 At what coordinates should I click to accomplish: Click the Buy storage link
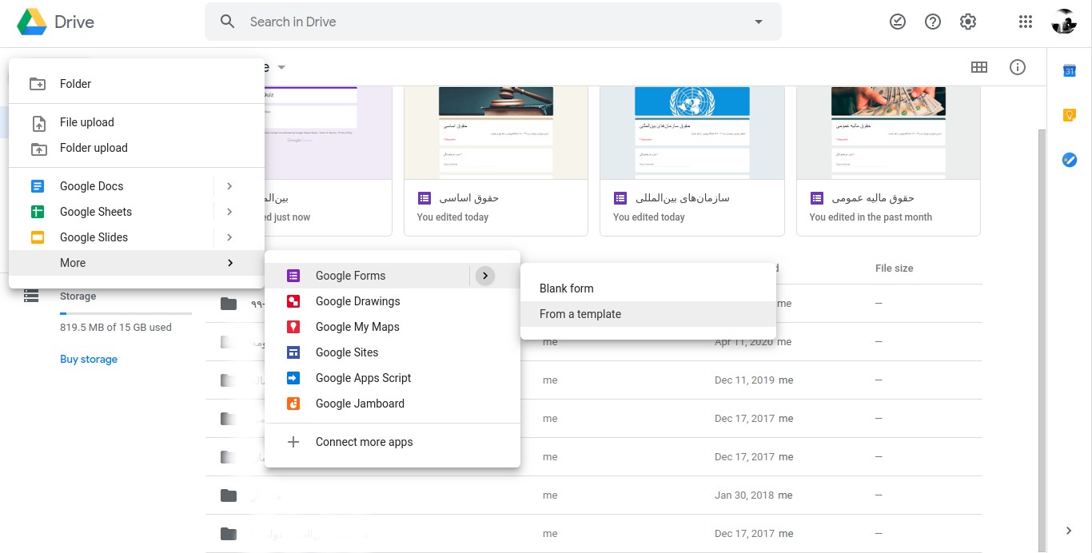pyautogui.click(x=89, y=360)
